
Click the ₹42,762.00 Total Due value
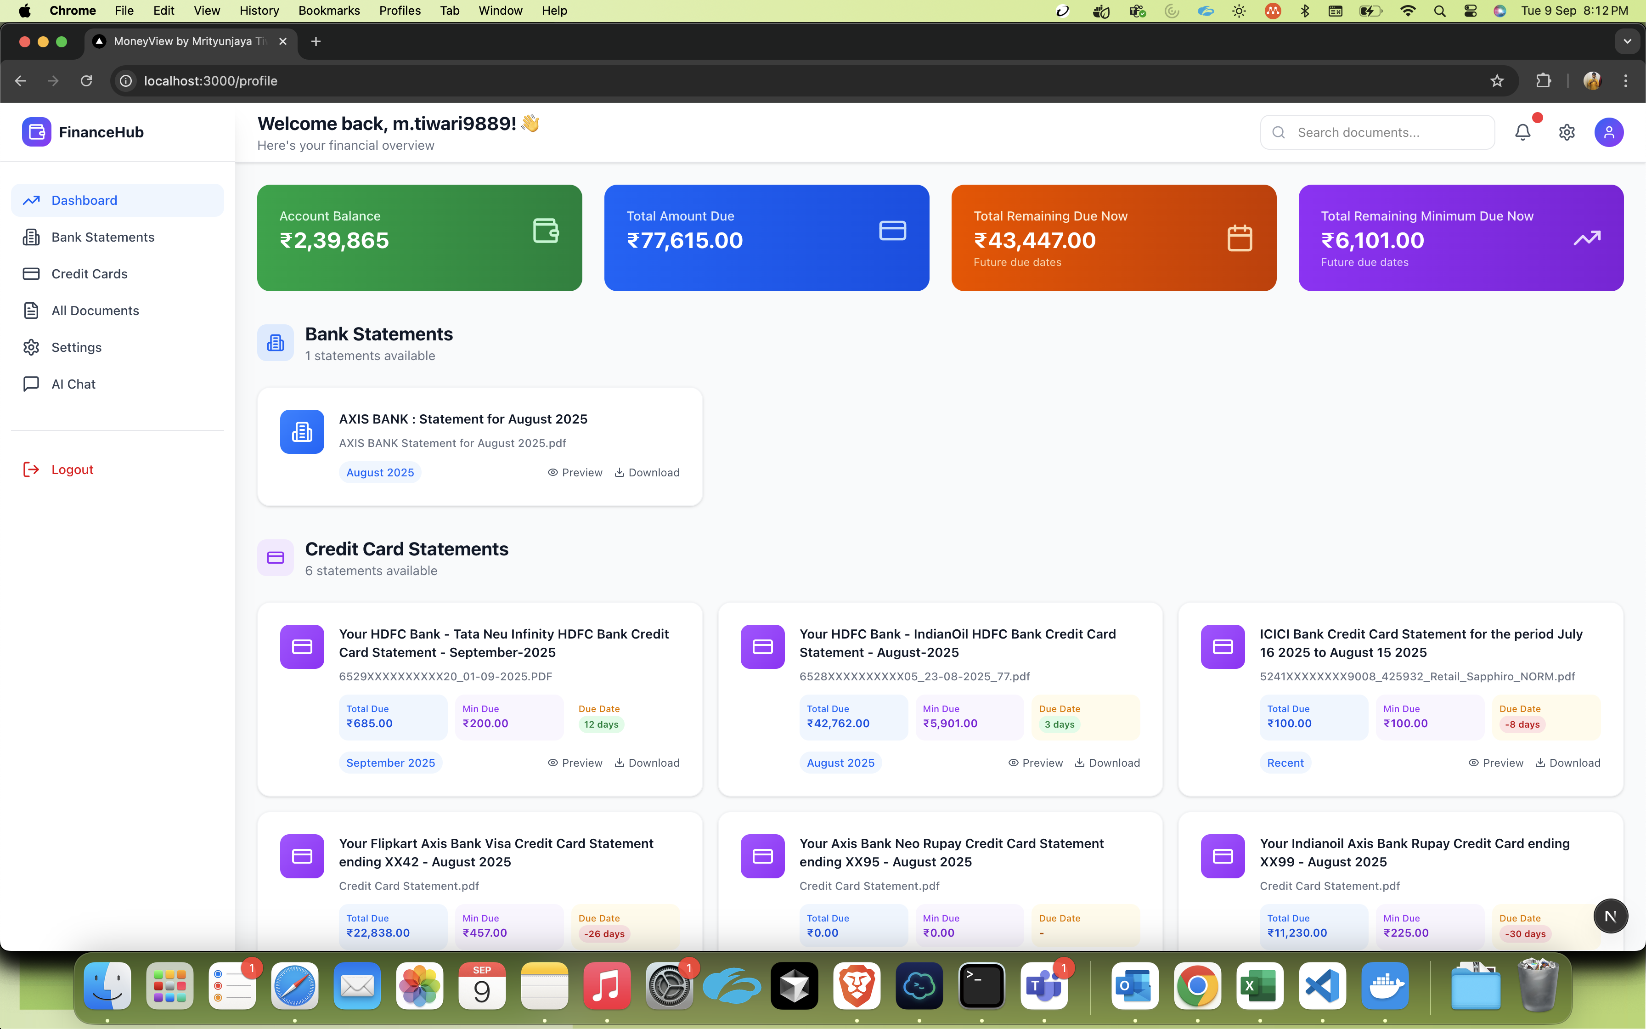(x=838, y=724)
